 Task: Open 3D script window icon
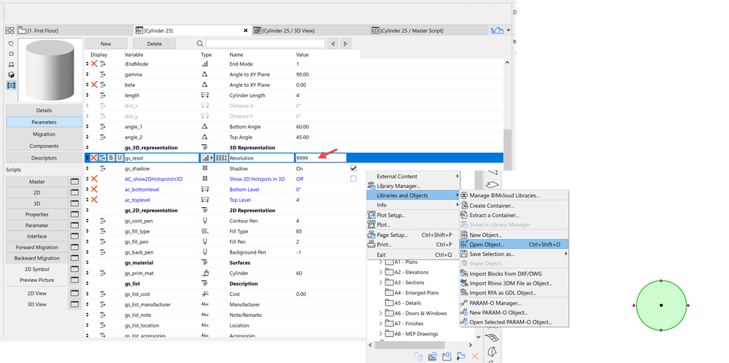(74, 203)
